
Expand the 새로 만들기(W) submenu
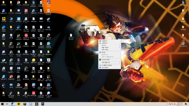tap(110, 62)
